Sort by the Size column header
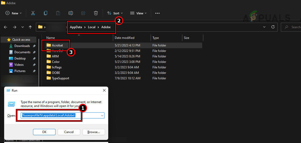This screenshot has height=143, width=301. pos(187,38)
